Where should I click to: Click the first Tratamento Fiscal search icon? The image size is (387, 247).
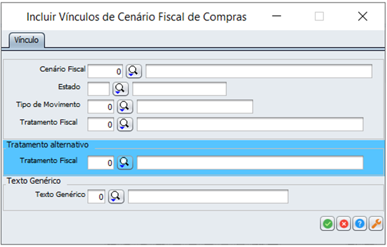125,124
